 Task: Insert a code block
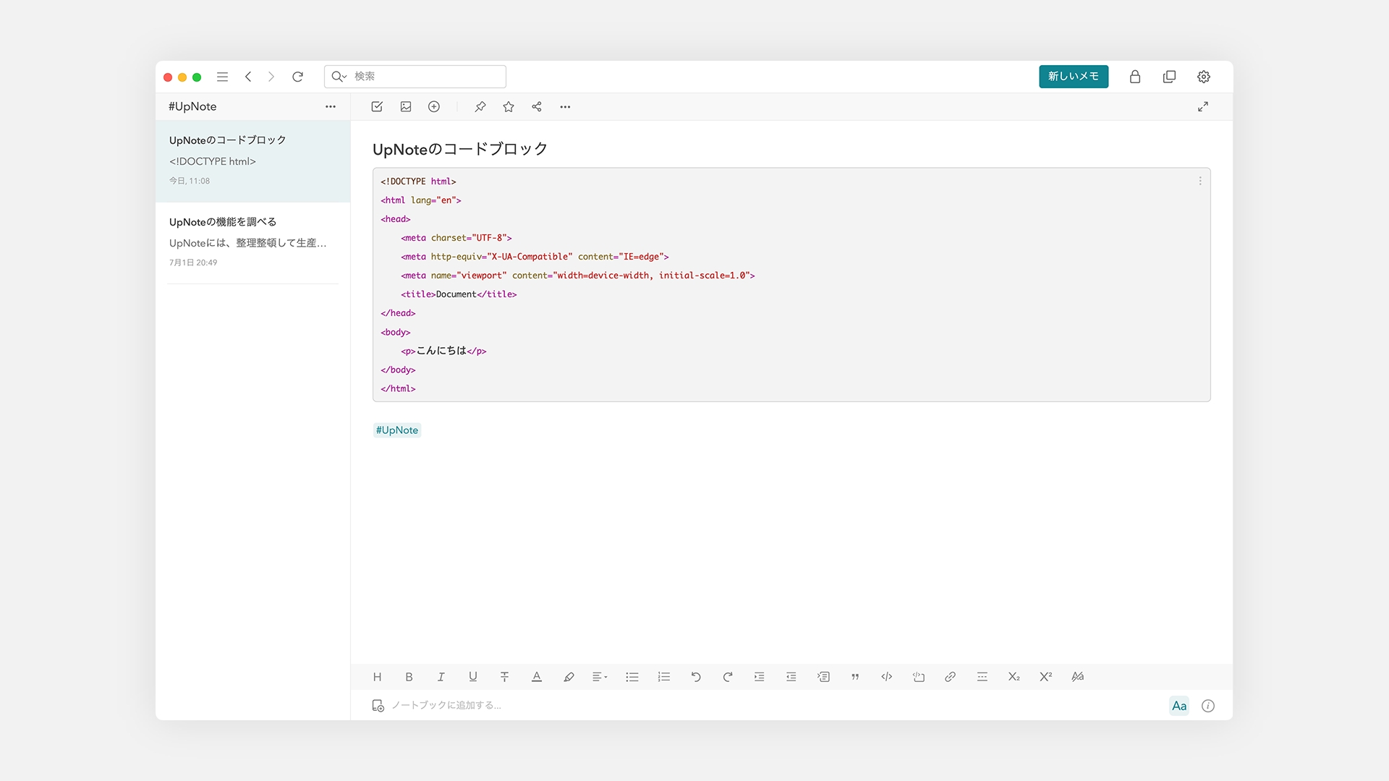point(918,677)
